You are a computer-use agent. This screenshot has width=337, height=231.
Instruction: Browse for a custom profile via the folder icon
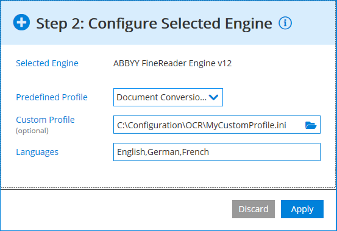tap(311, 125)
